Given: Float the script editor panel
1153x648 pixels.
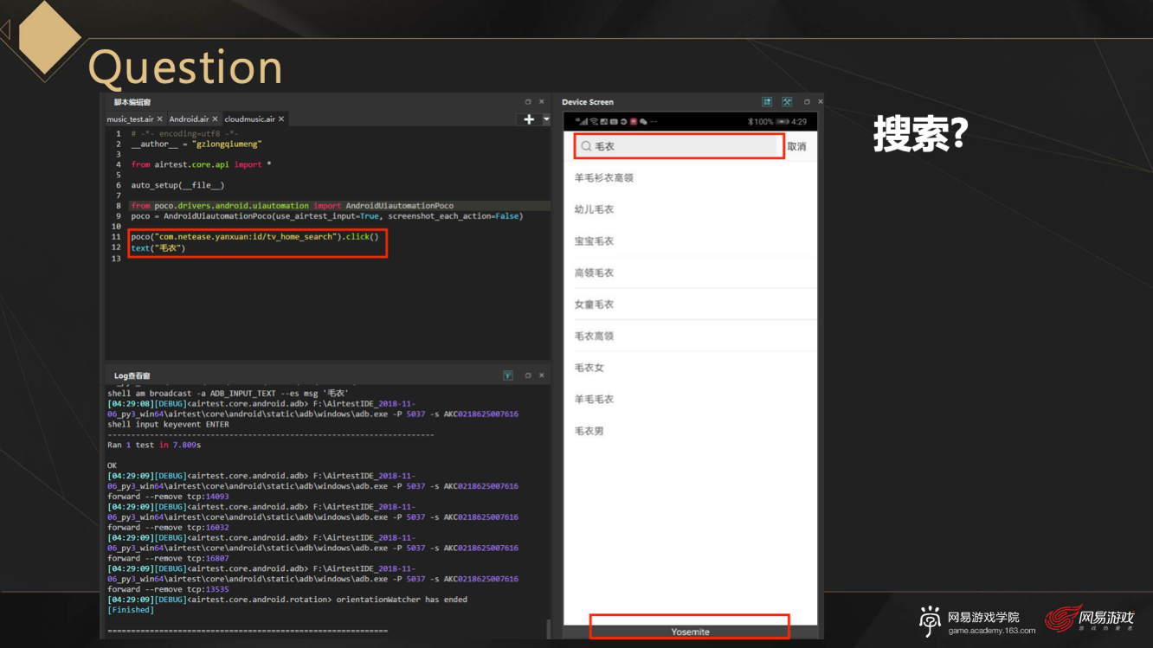Looking at the screenshot, I should coord(528,102).
